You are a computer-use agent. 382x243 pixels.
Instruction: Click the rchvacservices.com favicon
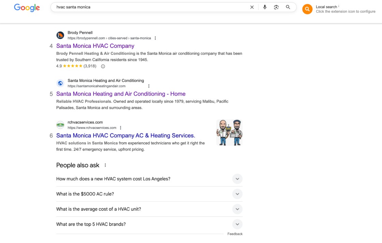60,125
